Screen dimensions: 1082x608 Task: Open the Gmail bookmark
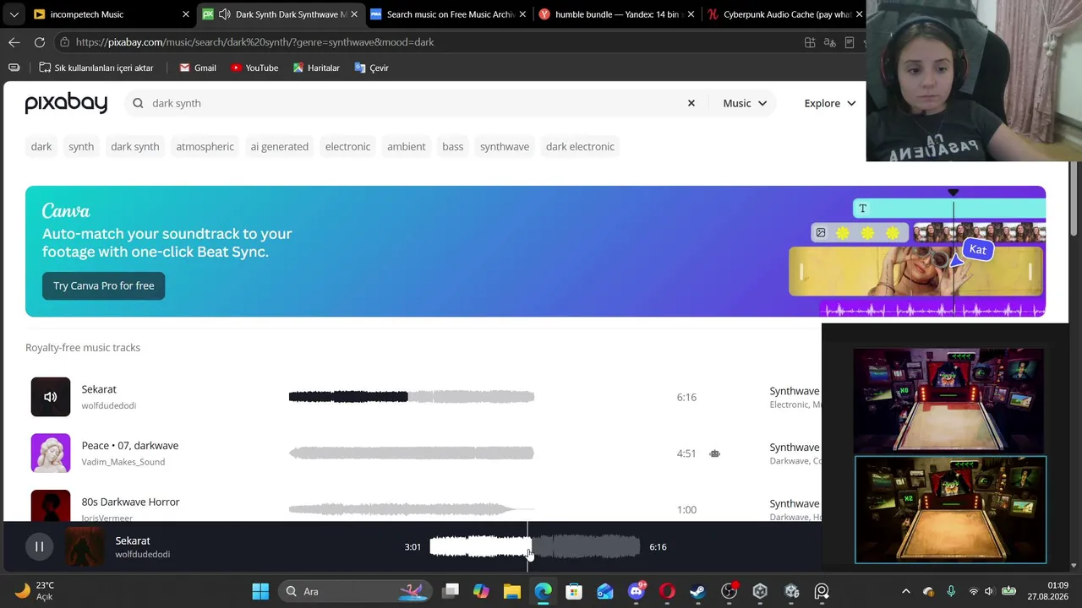198,68
